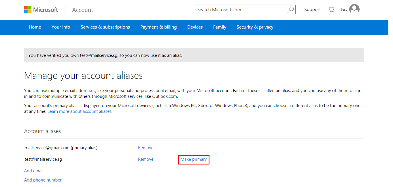Image resolution: width=393 pixels, height=187 pixels.
Task: Click the Manage your account aliases heading
Action: (84, 76)
